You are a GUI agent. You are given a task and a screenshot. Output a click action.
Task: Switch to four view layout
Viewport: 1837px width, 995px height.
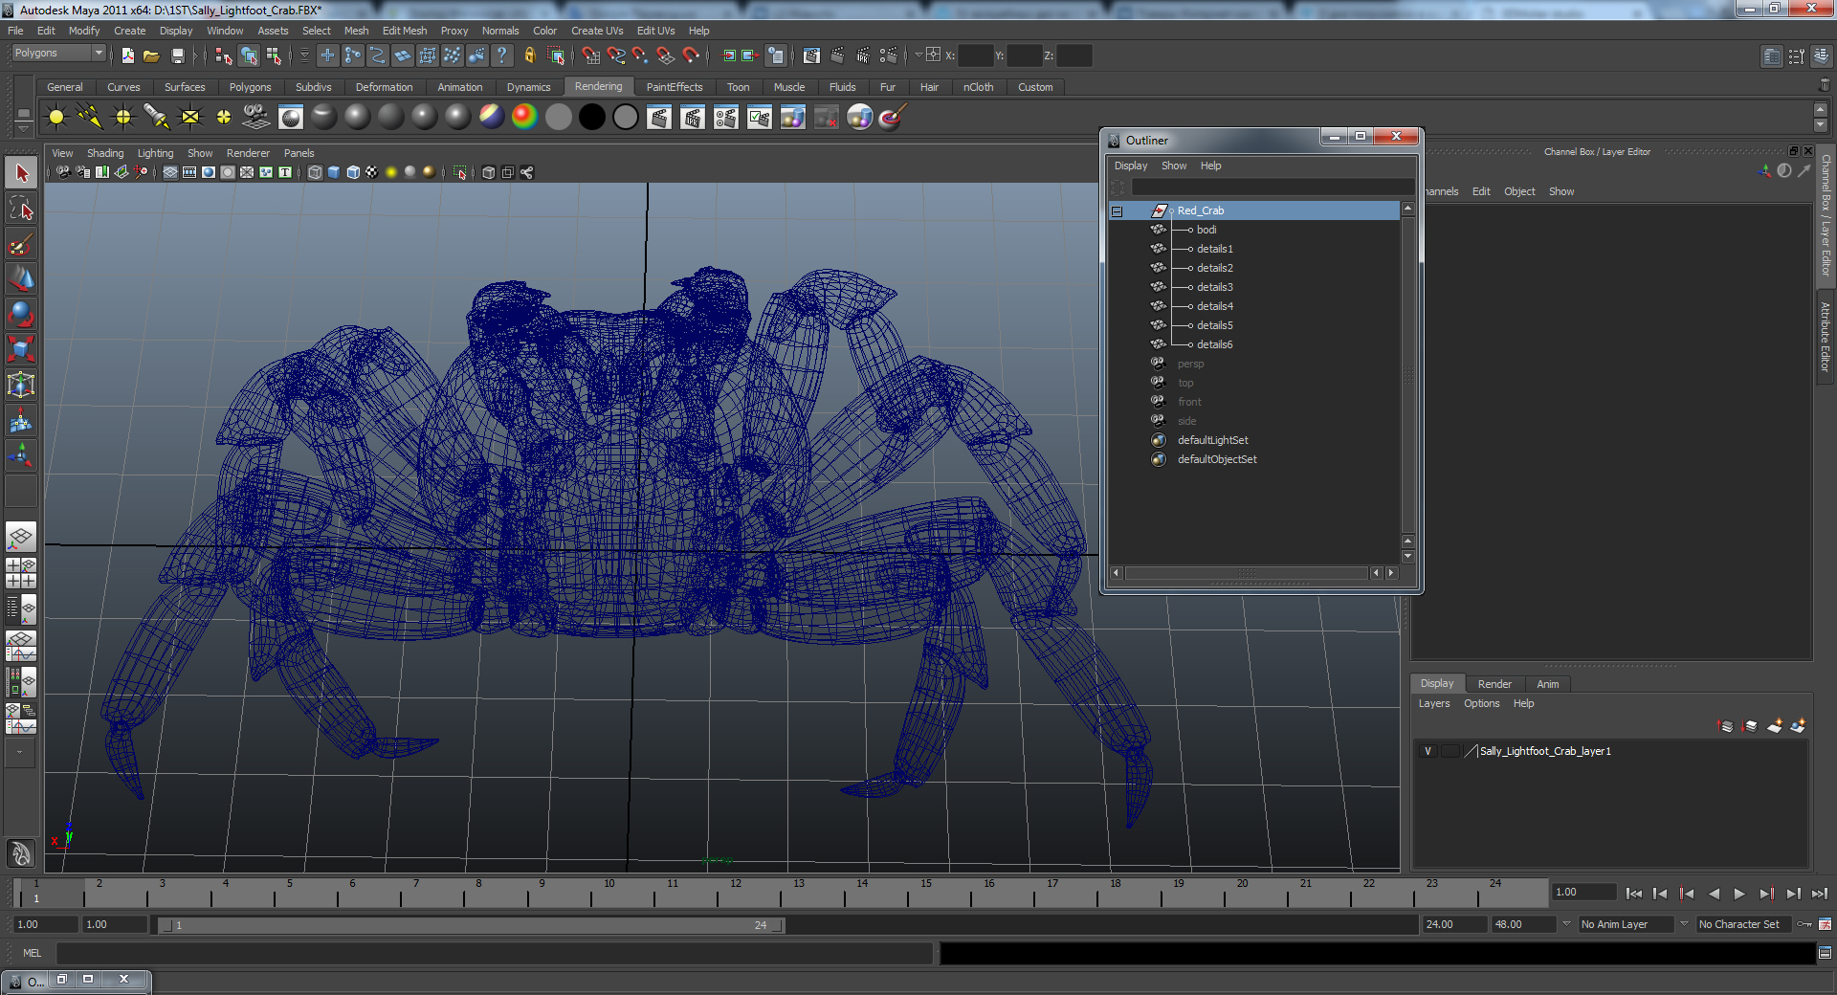click(x=21, y=572)
